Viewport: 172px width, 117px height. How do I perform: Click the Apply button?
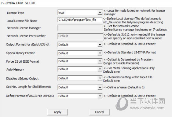click(58, 112)
